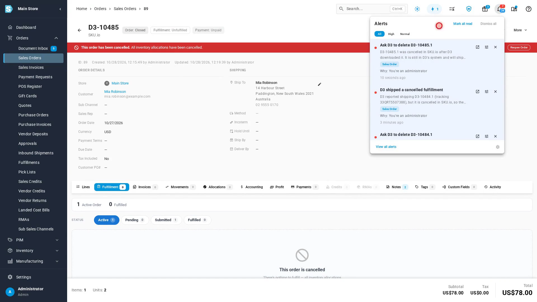Open the gift box what's new icon
This screenshot has height=302, width=537.
[485, 9]
